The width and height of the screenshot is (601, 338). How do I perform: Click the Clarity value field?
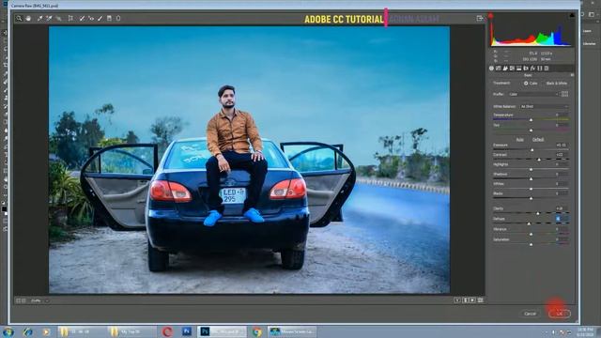coord(562,208)
